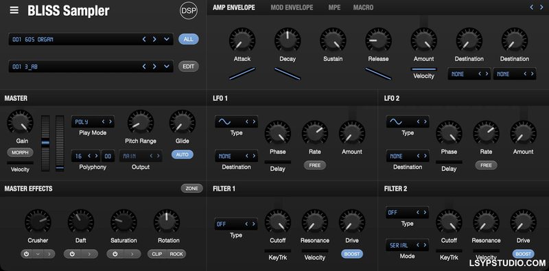Screen dimensions: 549x271
Task: Select next preset for 001 60S ORGAN
Action: 154,39
